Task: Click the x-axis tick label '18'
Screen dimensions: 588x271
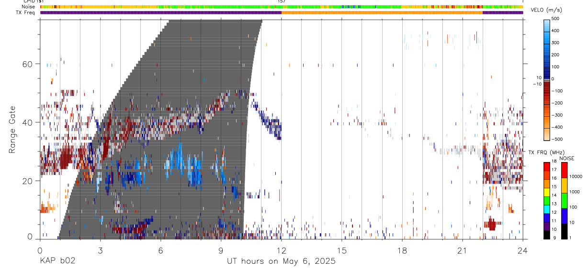Action: [x=402, y=250]
